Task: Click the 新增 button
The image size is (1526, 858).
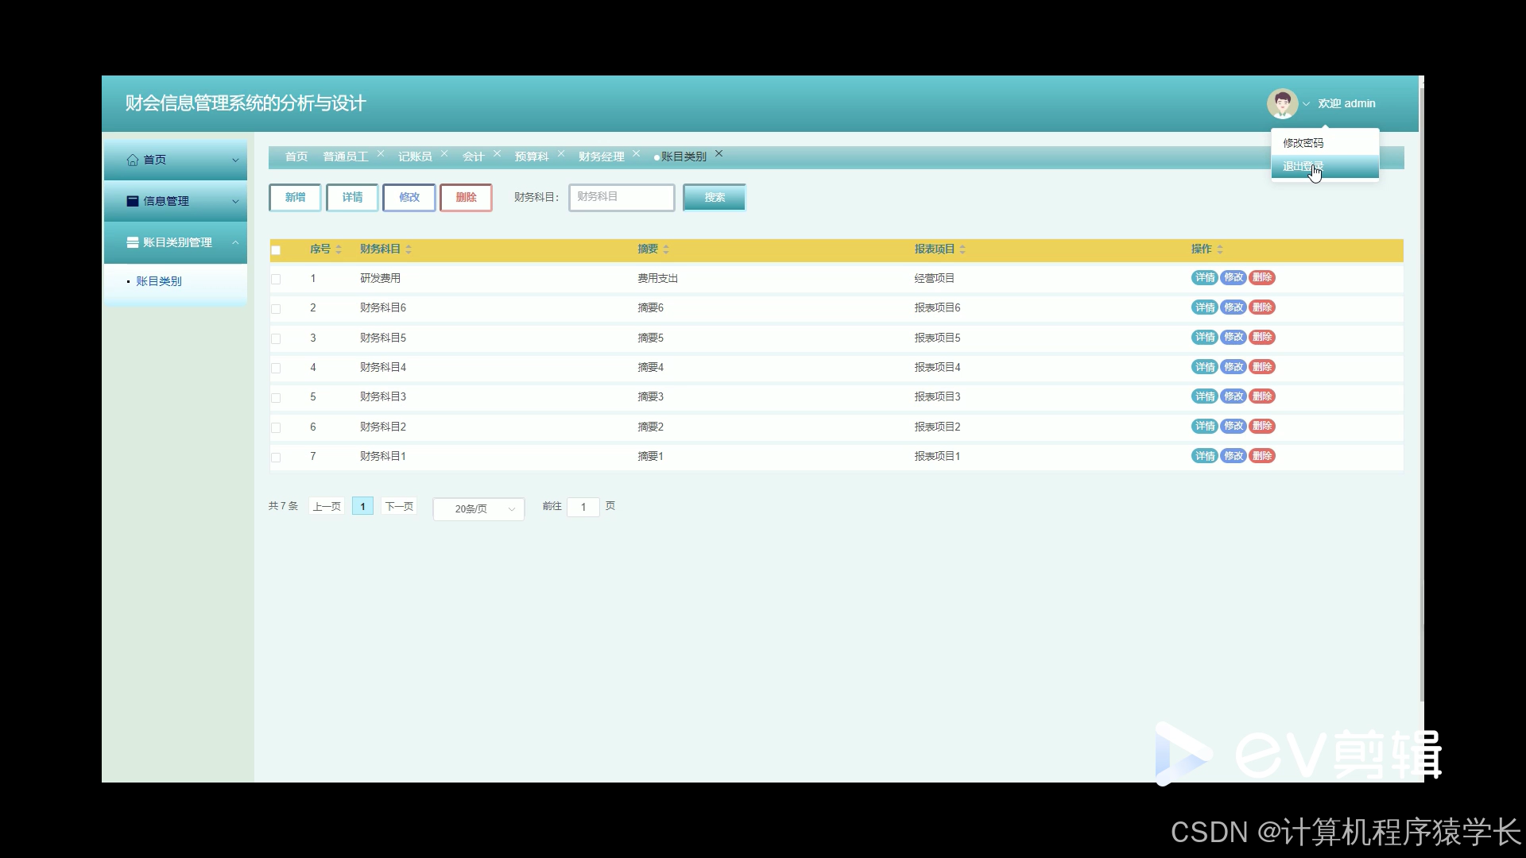Action: pos(295,197)
